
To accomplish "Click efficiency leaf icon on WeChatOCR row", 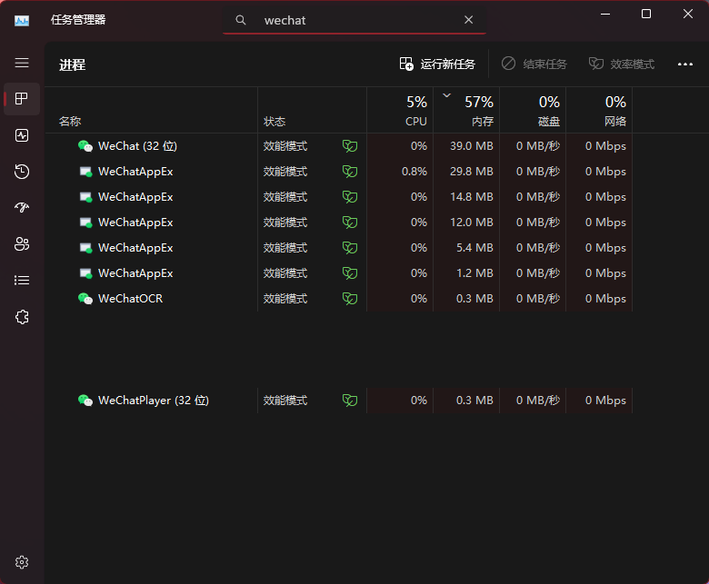I will 350,299.
